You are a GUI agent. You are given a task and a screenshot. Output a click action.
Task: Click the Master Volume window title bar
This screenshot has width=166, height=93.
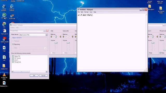[x=43, y=25]
